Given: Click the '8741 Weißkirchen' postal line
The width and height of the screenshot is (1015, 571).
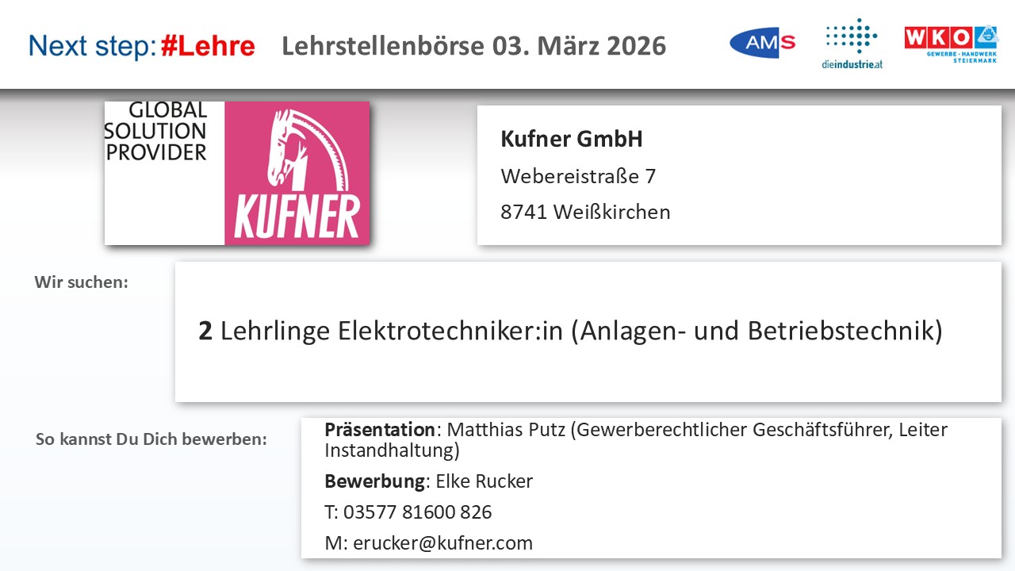Looking at the screenshot, I should click(x=585, y=212).
